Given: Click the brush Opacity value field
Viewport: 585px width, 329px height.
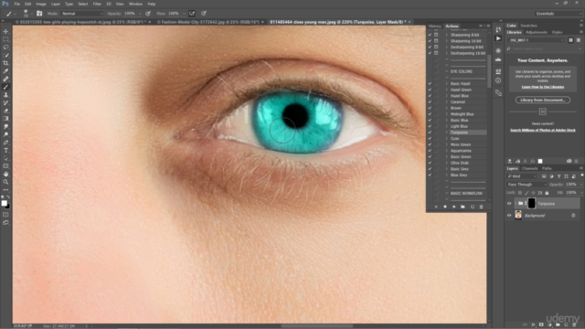Looking at the screenshot, I should 130,14.
